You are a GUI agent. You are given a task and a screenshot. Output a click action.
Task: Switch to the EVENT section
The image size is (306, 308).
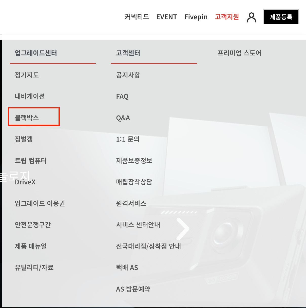pos(167,17)
